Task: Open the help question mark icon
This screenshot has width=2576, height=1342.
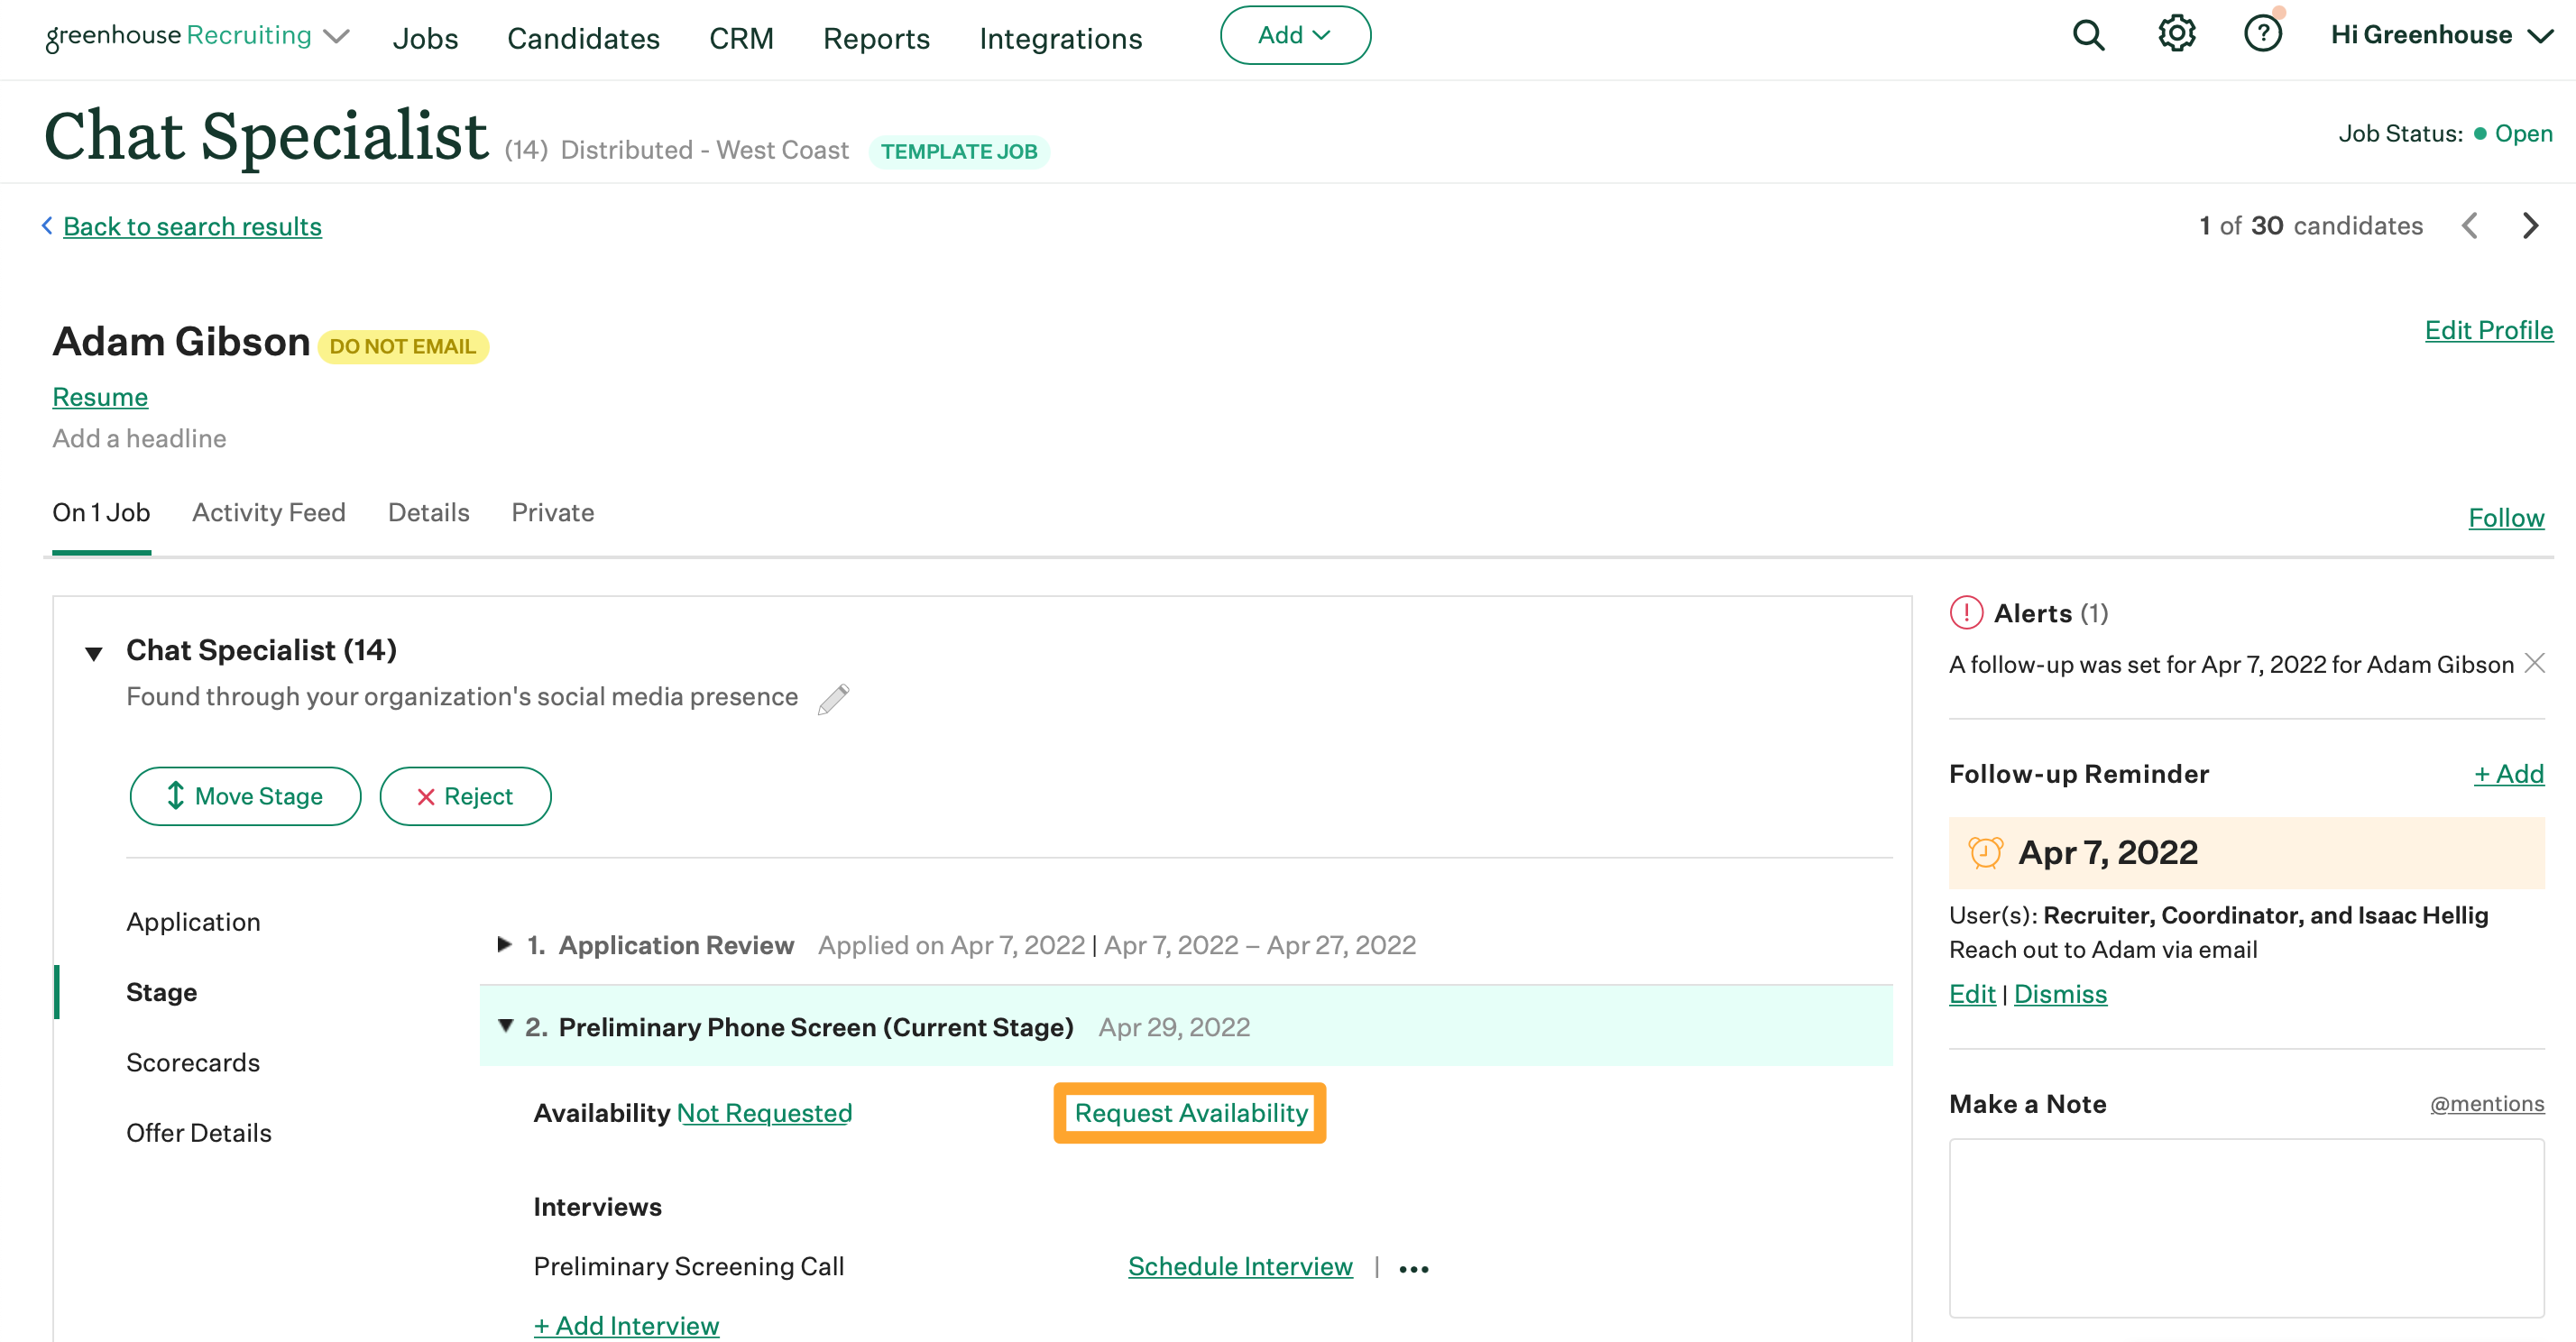Action: (x=2262, y=34)
